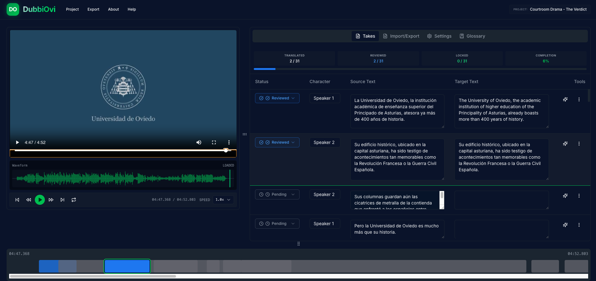The height and width of the screenshot is (281, 596).
Task: Click source text 'La Universidad de Oviedo' field
Action: 397,111
